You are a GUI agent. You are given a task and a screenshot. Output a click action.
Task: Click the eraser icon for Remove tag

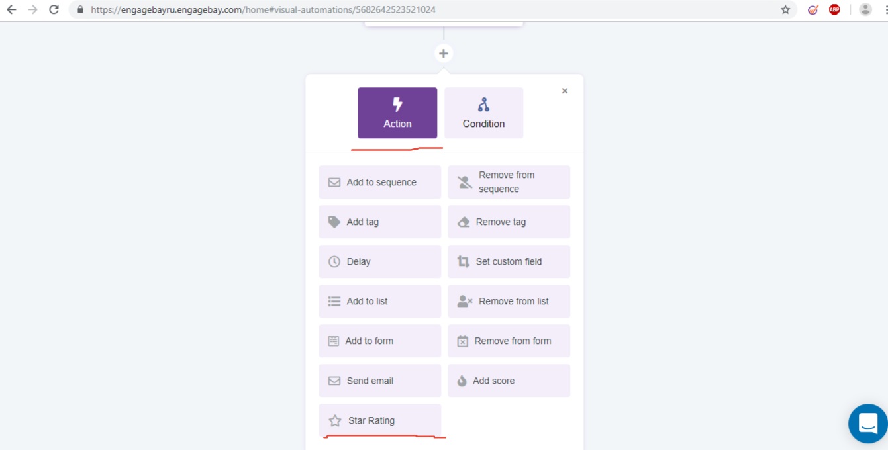[464, 222]
